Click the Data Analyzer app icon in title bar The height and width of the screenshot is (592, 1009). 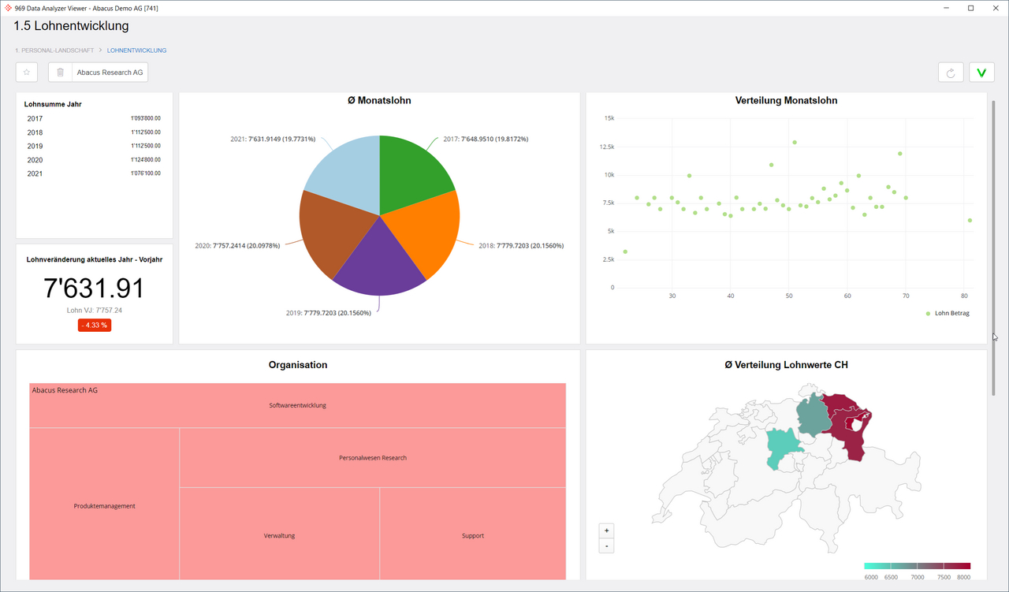click(8, 8)
